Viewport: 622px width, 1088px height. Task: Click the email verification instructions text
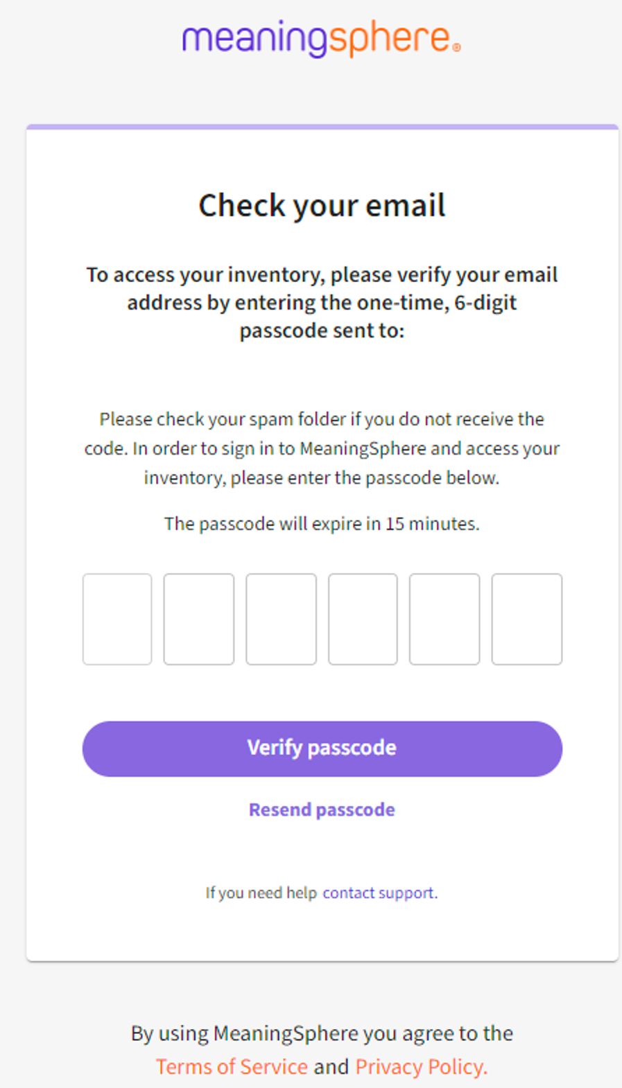coord(322,302)
